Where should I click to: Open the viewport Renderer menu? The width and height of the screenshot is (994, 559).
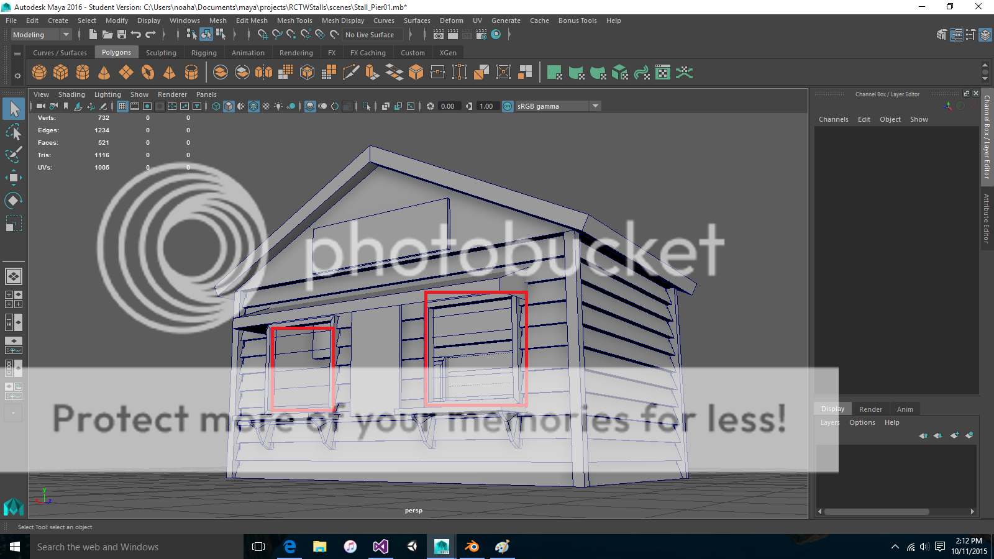click(172, 94)
